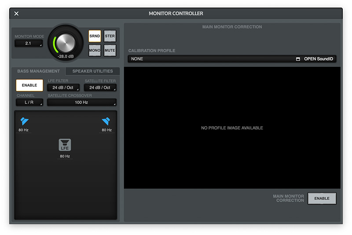Toggle the STER stereo button

pyautogui.click(x=110, y=36)
